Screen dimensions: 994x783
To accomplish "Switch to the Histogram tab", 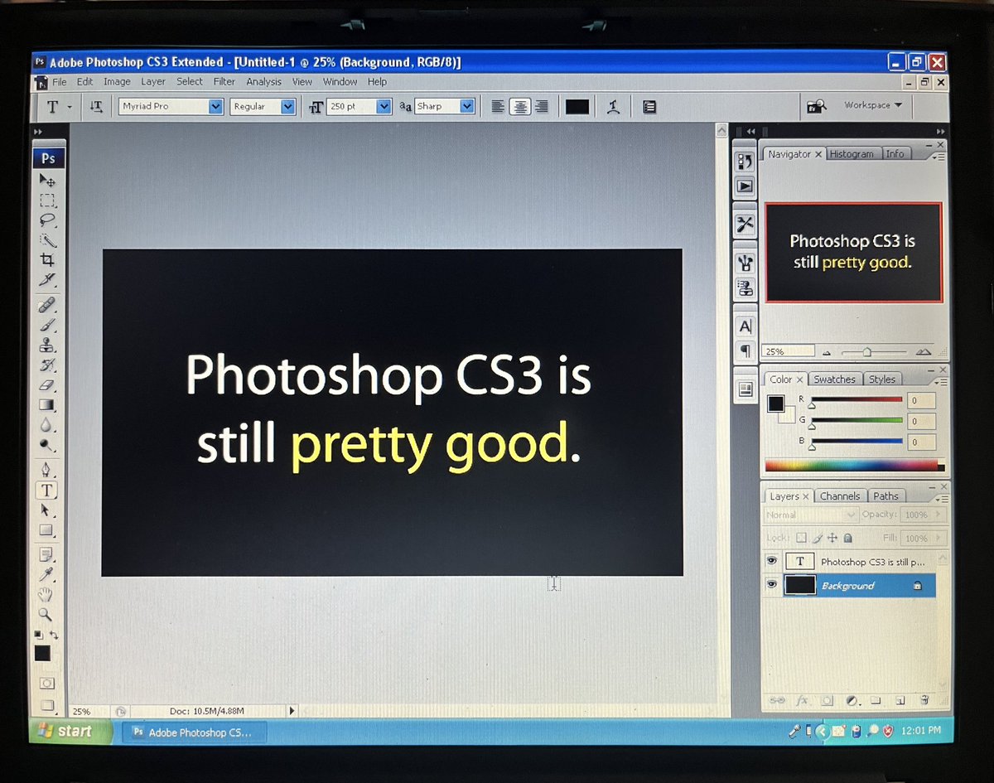I will point(852,154).
